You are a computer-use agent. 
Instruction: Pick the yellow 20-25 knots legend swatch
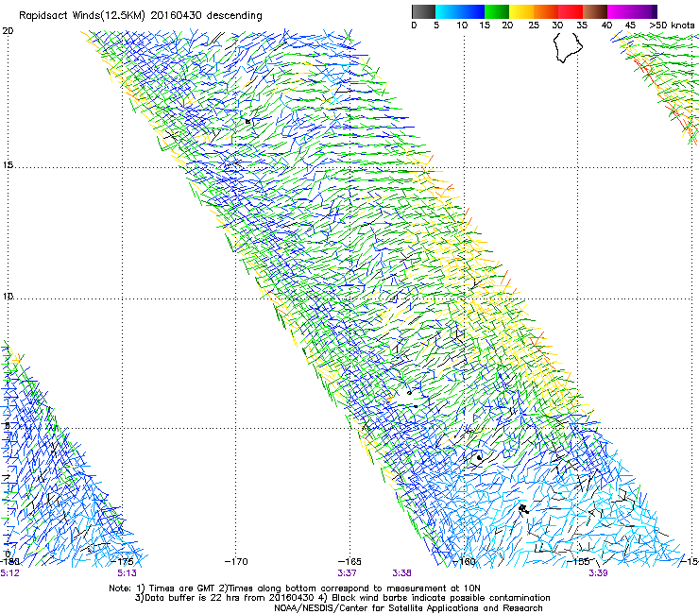(521, 11)
